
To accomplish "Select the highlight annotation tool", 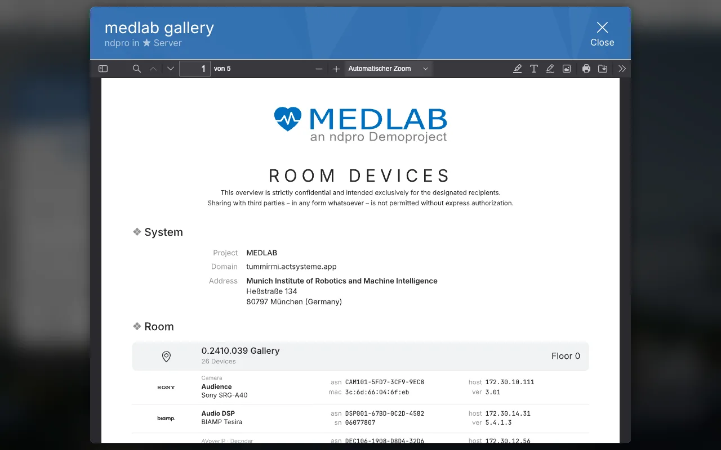I will [517, 69].
